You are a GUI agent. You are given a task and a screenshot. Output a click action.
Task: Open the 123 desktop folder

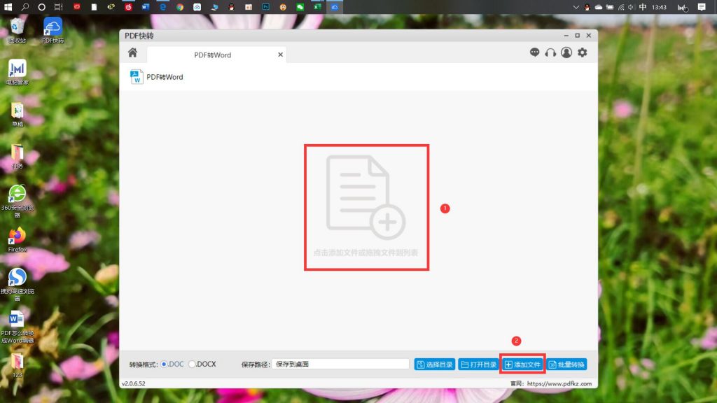point(18,365)
